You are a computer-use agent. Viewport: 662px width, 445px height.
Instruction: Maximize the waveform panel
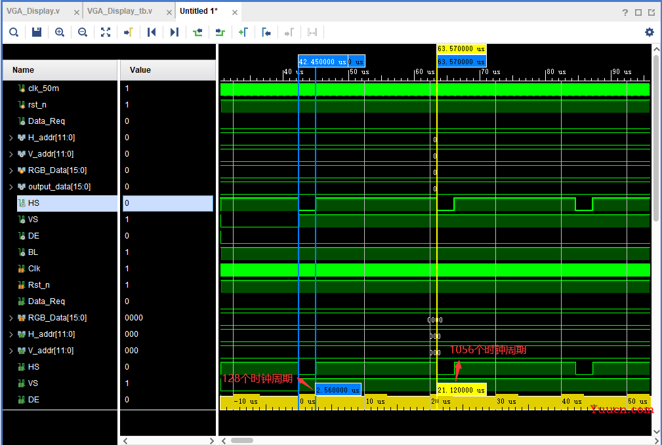click(638, 12)
